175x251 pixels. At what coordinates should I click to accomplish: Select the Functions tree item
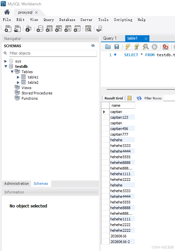[x=30, y=98]
